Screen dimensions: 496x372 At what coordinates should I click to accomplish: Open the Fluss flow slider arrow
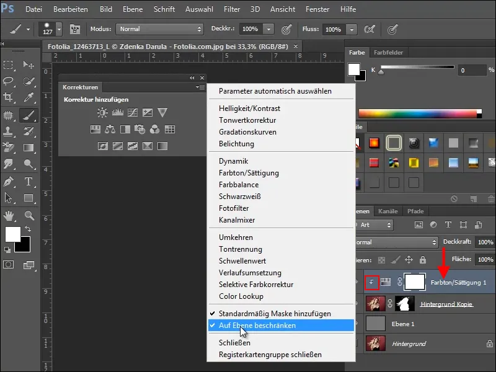tap(352, 29)
